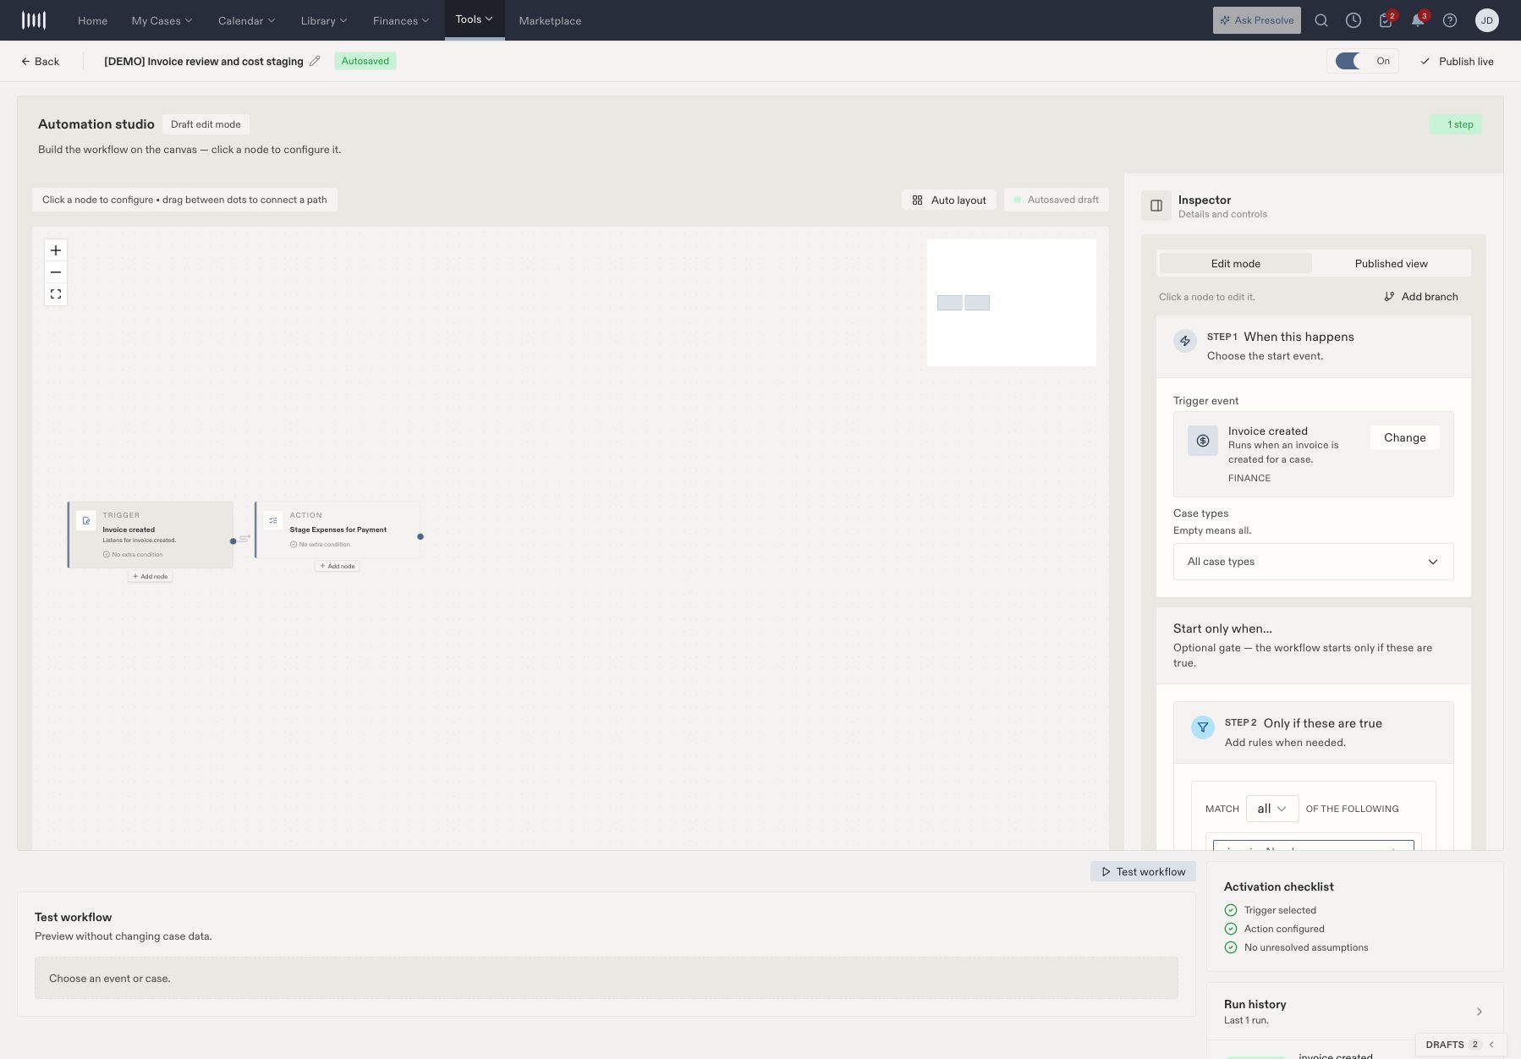This screenshot has height=1059, width=1521.
Task: Collapse the Inspector panel icon
Action: click(x=1156, y=206)
